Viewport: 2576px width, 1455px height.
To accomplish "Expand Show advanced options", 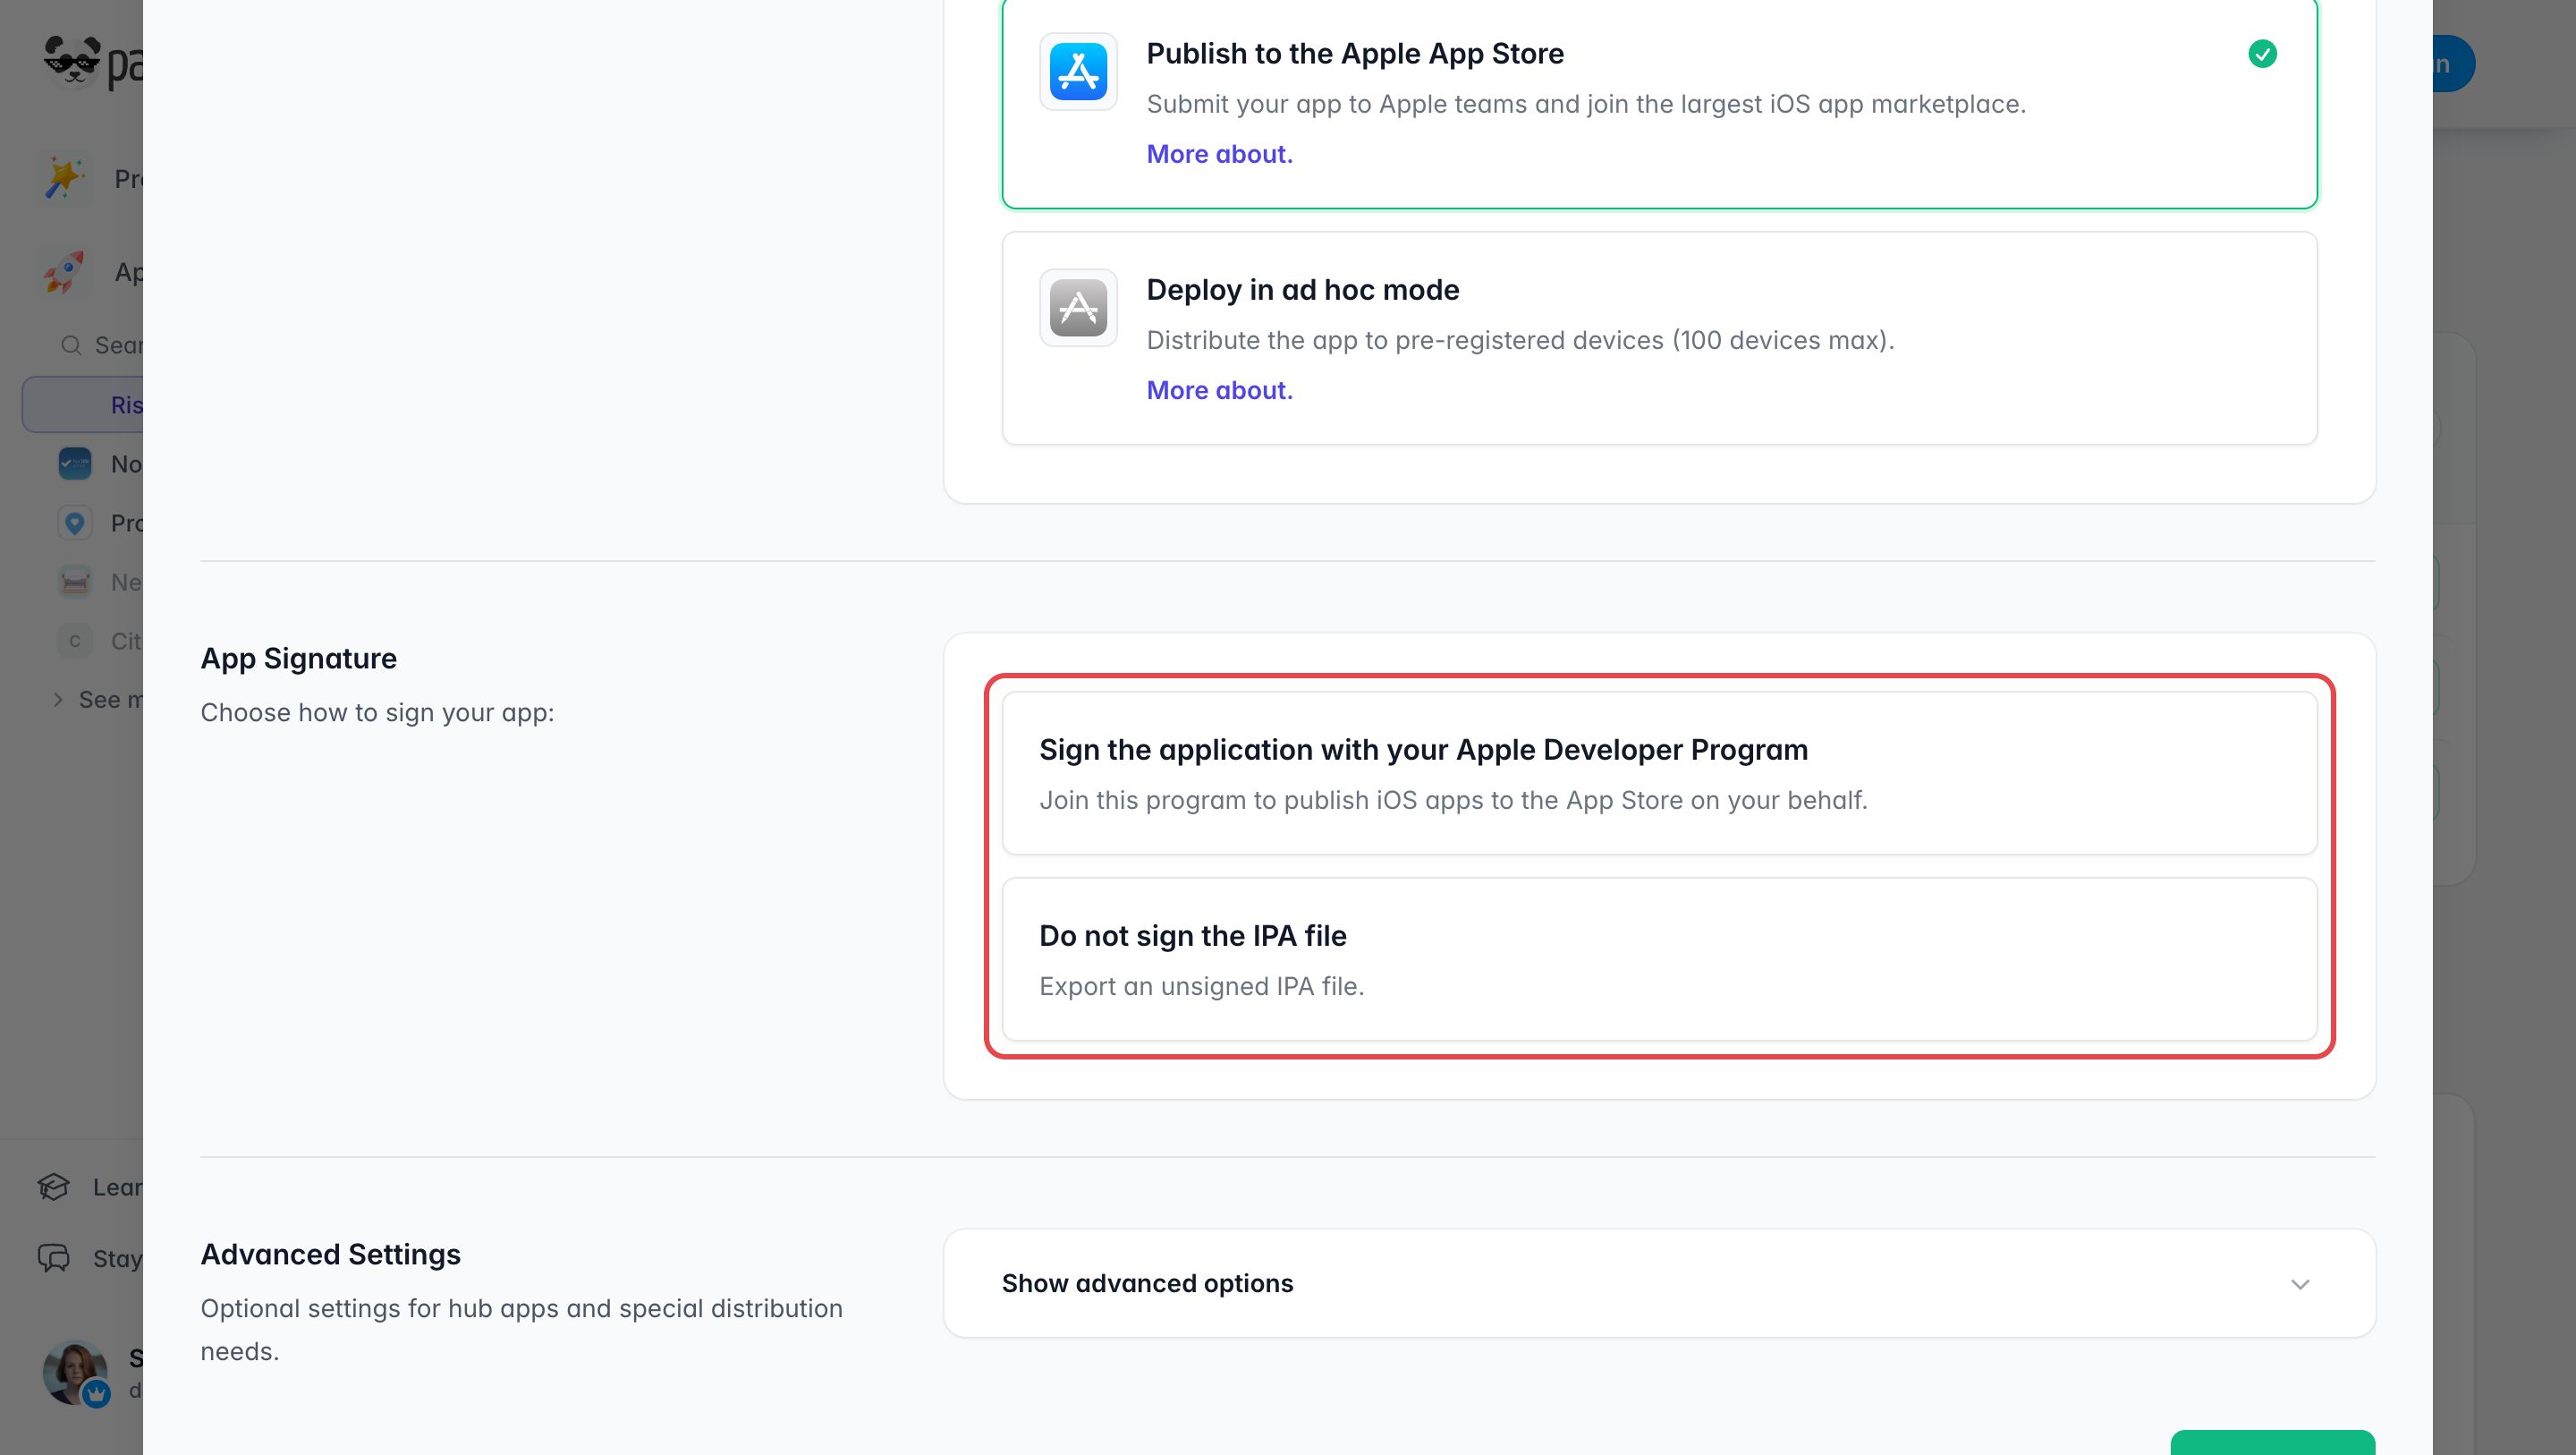I will [x=1659, y=1283].
